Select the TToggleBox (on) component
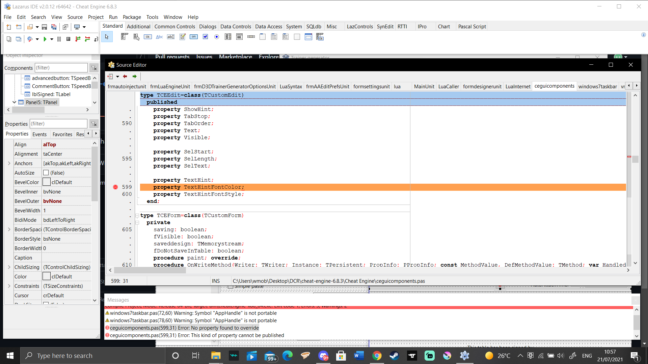The image size is (648, 364). (194, 37)
